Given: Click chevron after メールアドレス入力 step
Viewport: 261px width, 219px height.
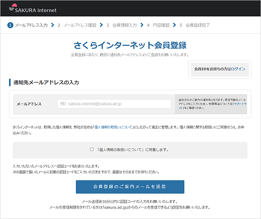Looking at the screenshot, I should pos(53,25).
